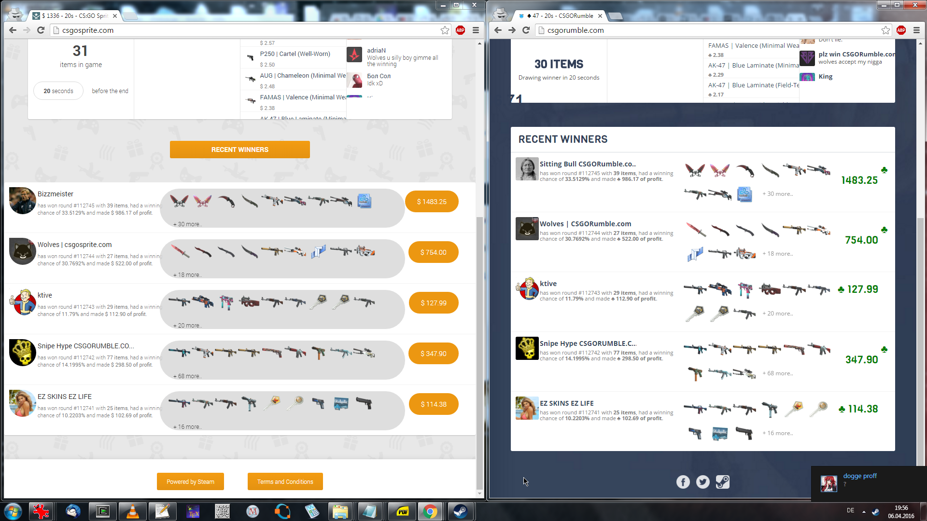Show hidden system tray icons arrow
The height and width of the screenshot is (521, 927).
[864, 511]
